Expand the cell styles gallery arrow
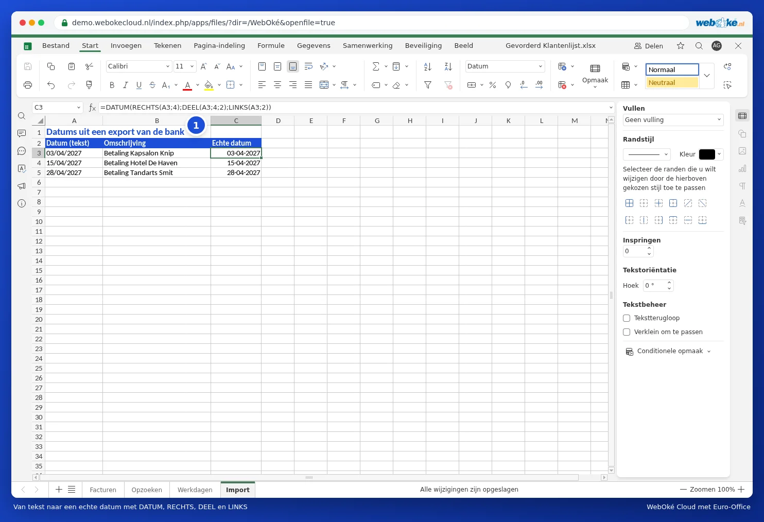Viewport: 764px width, 522px height. tap(707, 76)
